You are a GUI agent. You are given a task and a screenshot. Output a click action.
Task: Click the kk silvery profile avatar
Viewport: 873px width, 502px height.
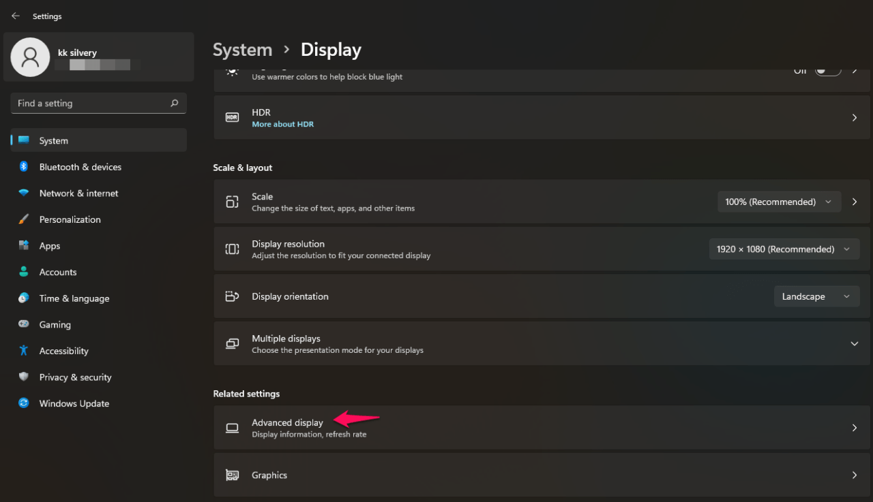point(30,57)
